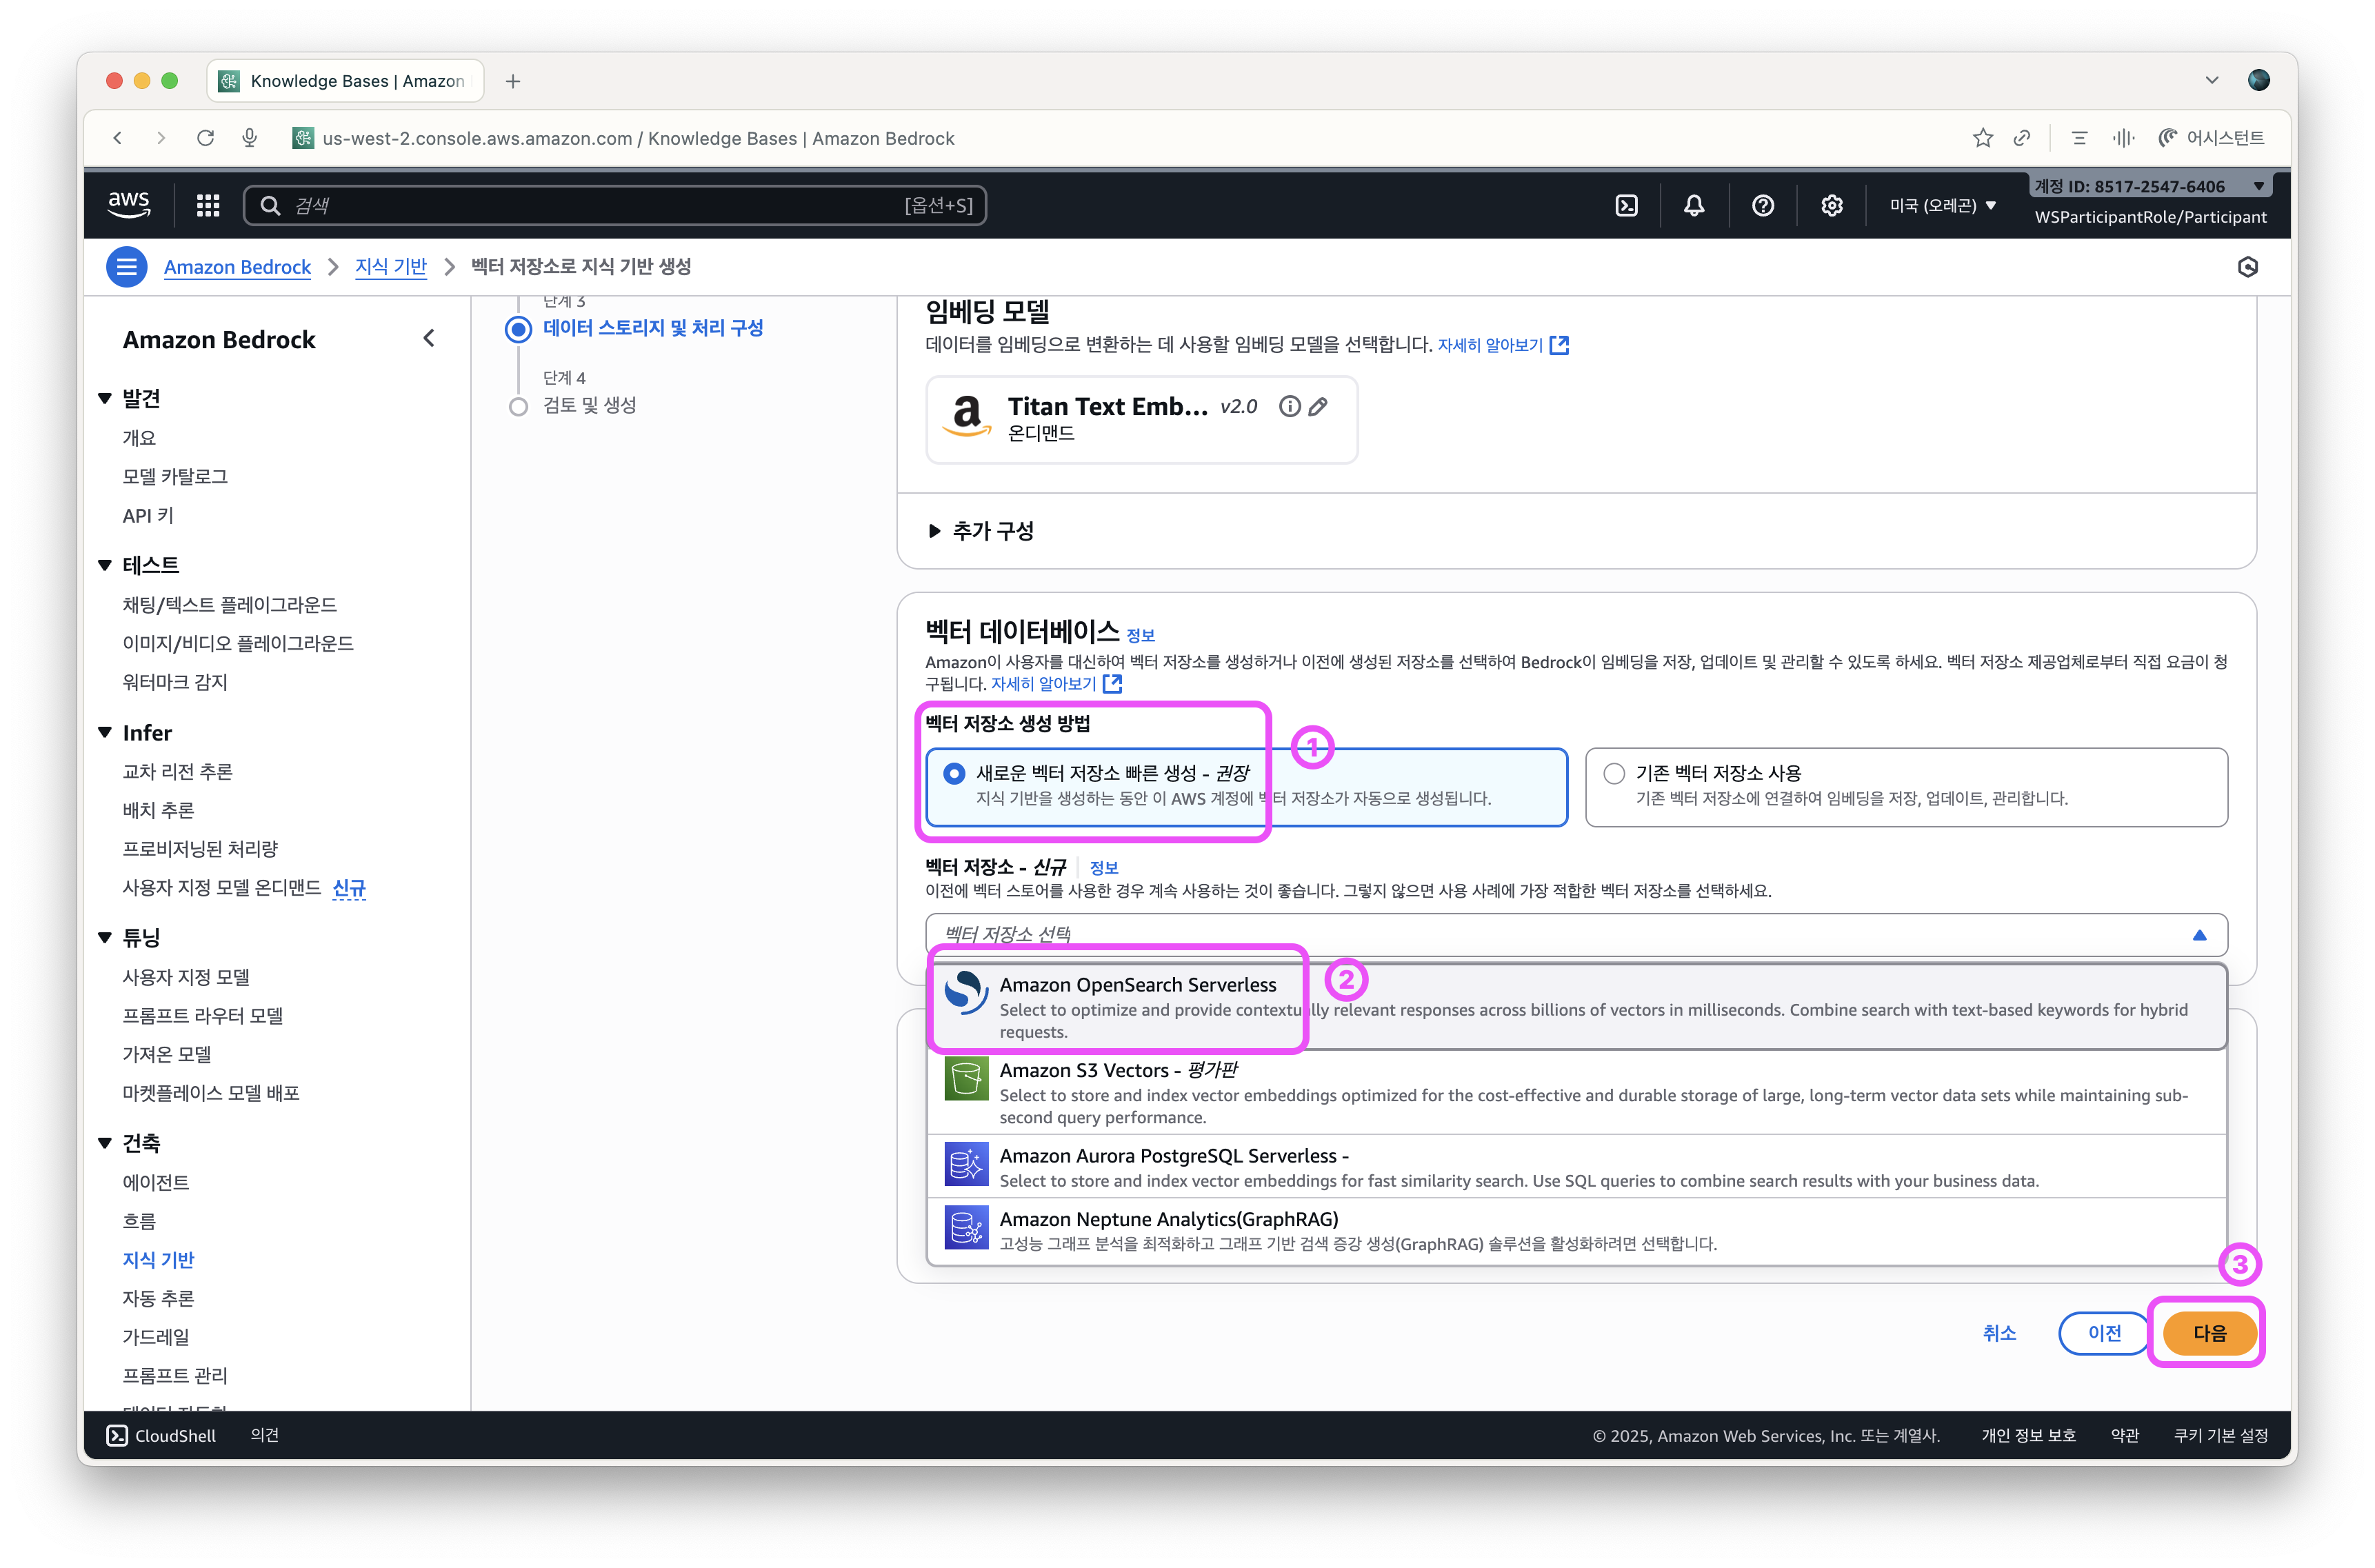Select the Amazon S3 Vectors option

point(1576,1092)
